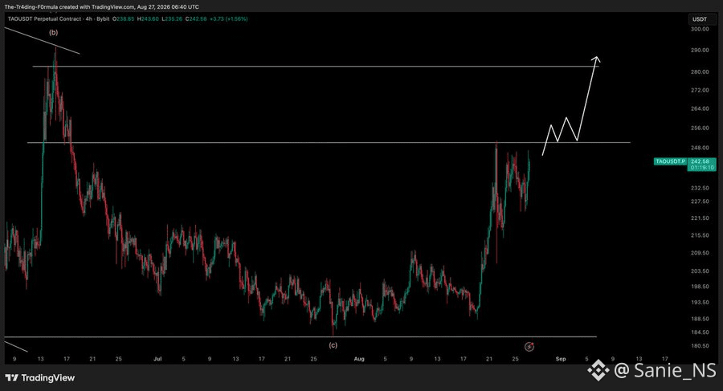The width and height of the screenshot is (723, 391).
Task: Click the 256.00 price axis label
Action: (x=700, y=128)
